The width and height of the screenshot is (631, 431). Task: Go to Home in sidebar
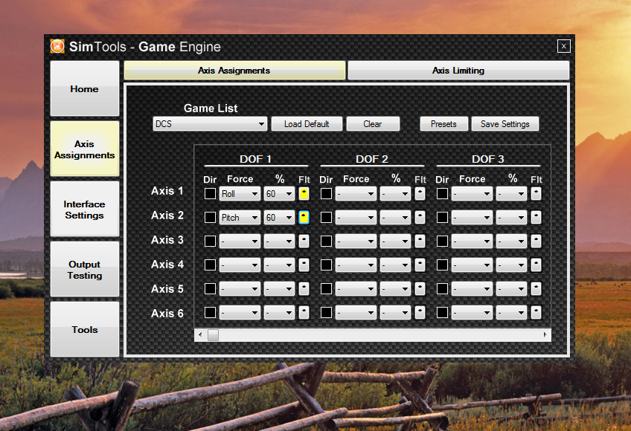(85, 88)
